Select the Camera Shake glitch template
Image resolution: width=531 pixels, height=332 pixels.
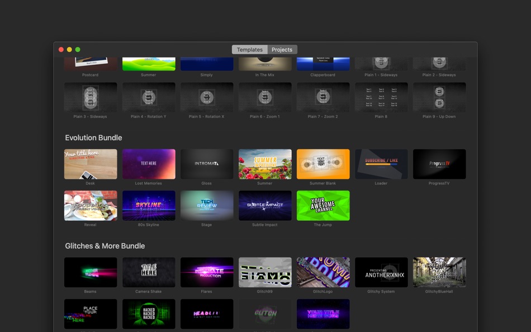(x=149, y=272)
